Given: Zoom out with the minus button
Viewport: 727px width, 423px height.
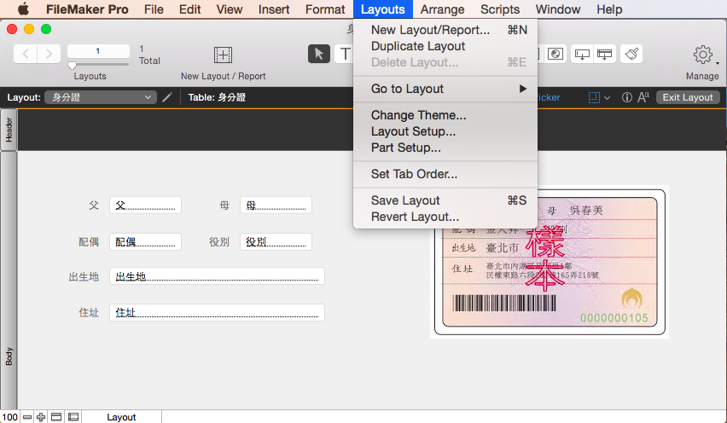Looking at the screenshot, I should click(27, 417).
